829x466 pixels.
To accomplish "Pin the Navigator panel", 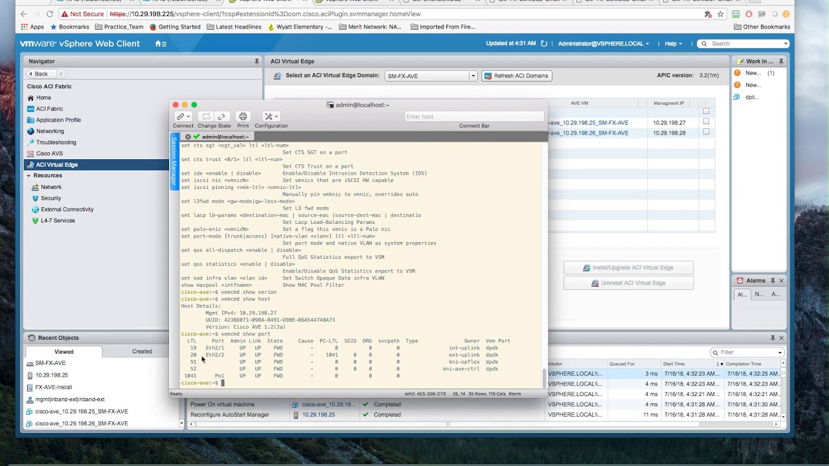I will pyautogui.click(x=256, y=61).
